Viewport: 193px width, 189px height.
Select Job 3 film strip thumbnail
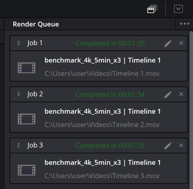pos(27,170)
